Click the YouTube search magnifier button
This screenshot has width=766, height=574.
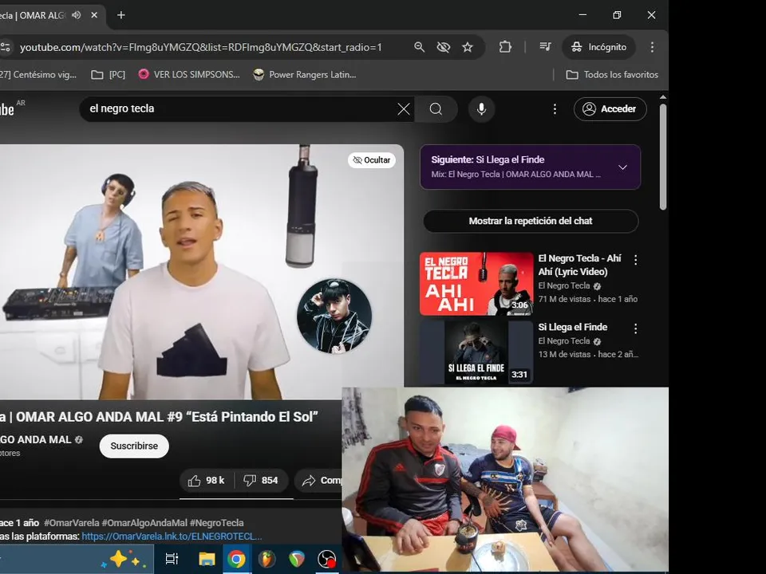[x=436, y=109]
